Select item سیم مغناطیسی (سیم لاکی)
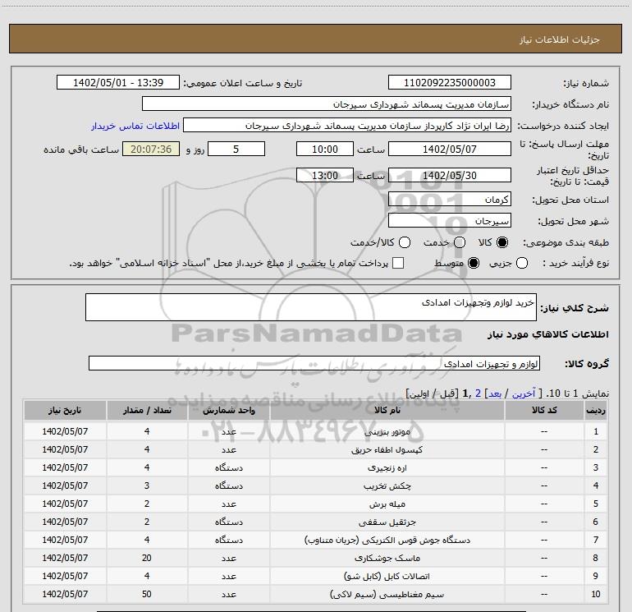632x612 pixels. coord(387,594)
